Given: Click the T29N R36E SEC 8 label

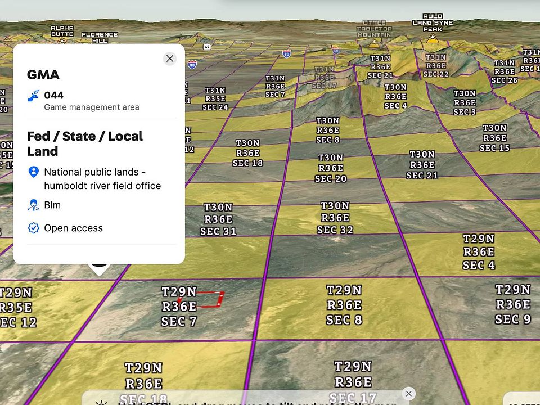Looking at the screenshot, I should 344,305.
